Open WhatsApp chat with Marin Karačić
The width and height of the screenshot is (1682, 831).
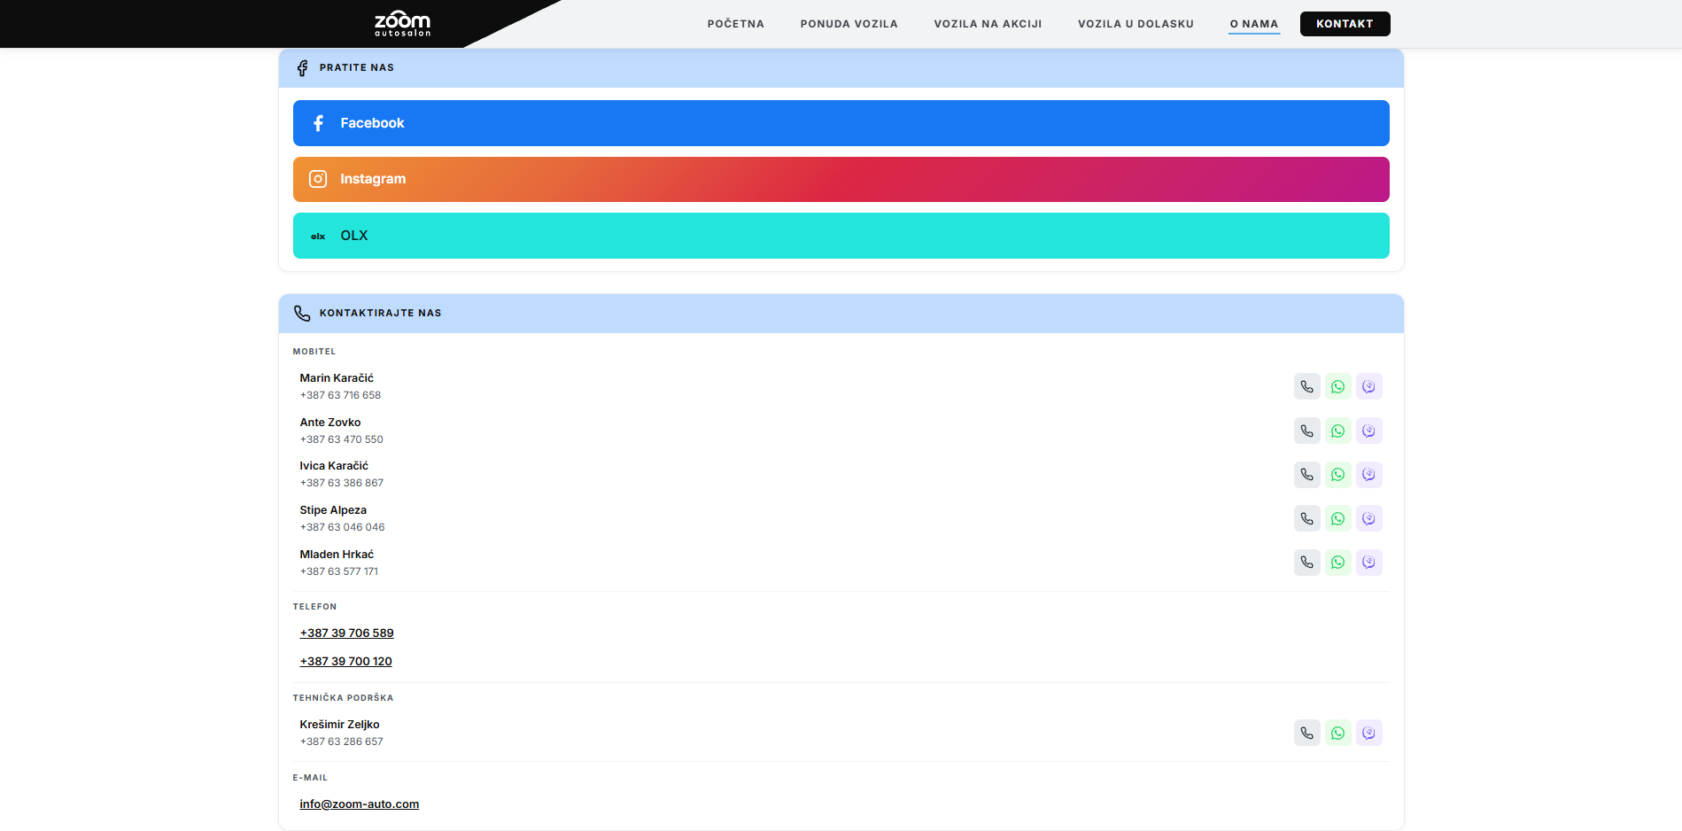pyautogui.click(x=1337, y=386)
